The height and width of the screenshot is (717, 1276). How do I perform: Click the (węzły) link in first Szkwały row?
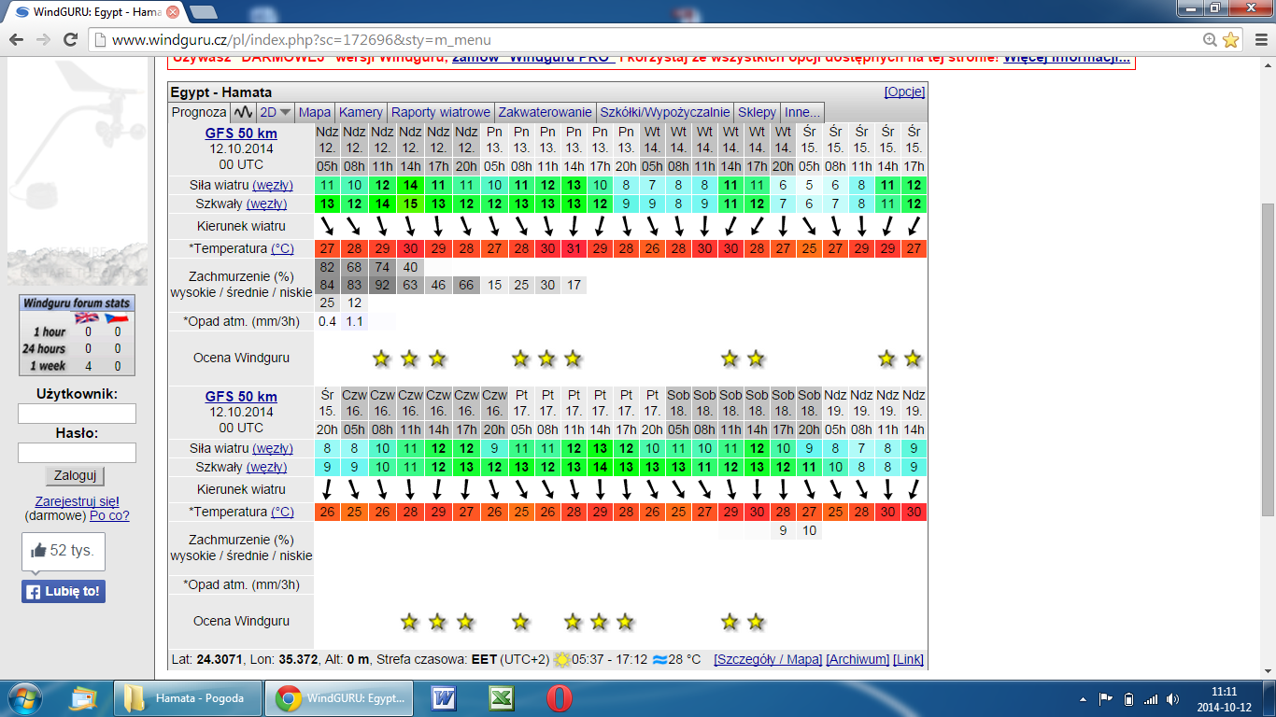[267, 204]
